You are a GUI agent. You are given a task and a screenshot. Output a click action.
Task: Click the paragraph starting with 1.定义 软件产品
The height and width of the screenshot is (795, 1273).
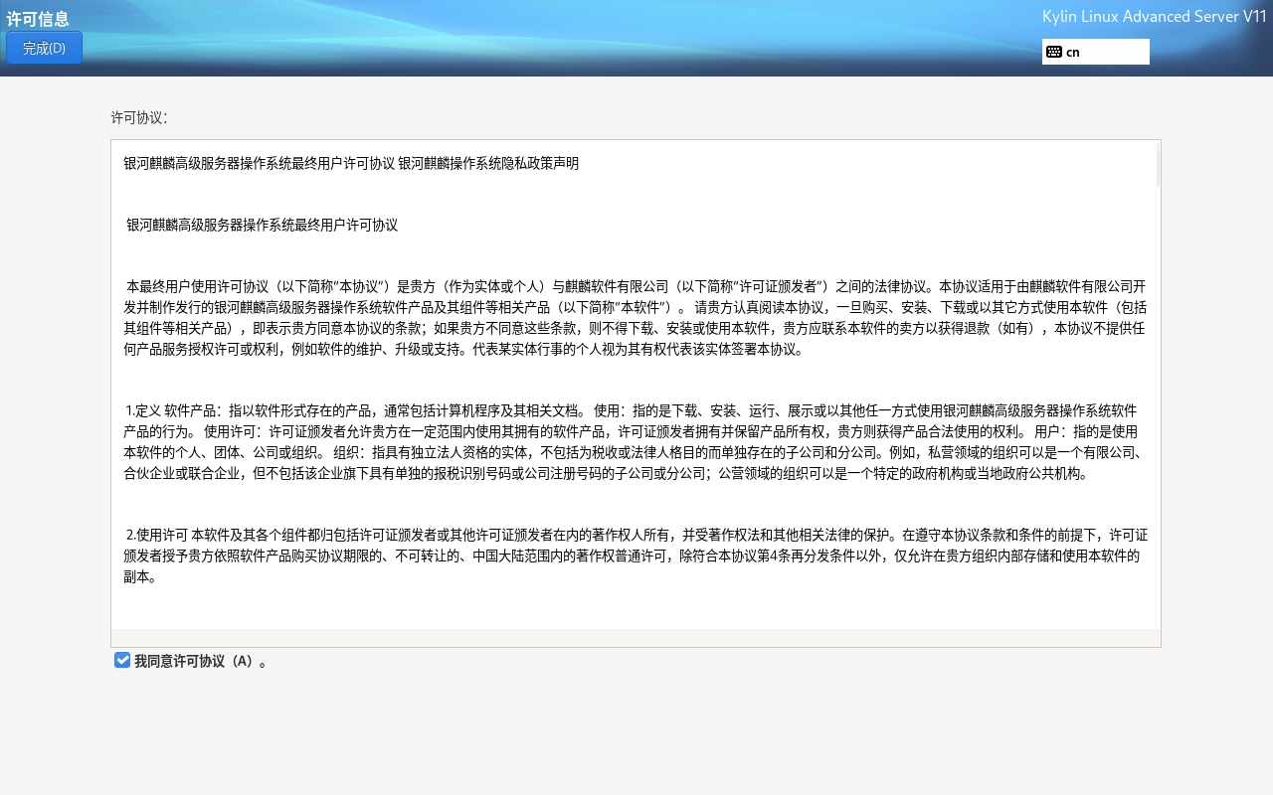(635, 441)
